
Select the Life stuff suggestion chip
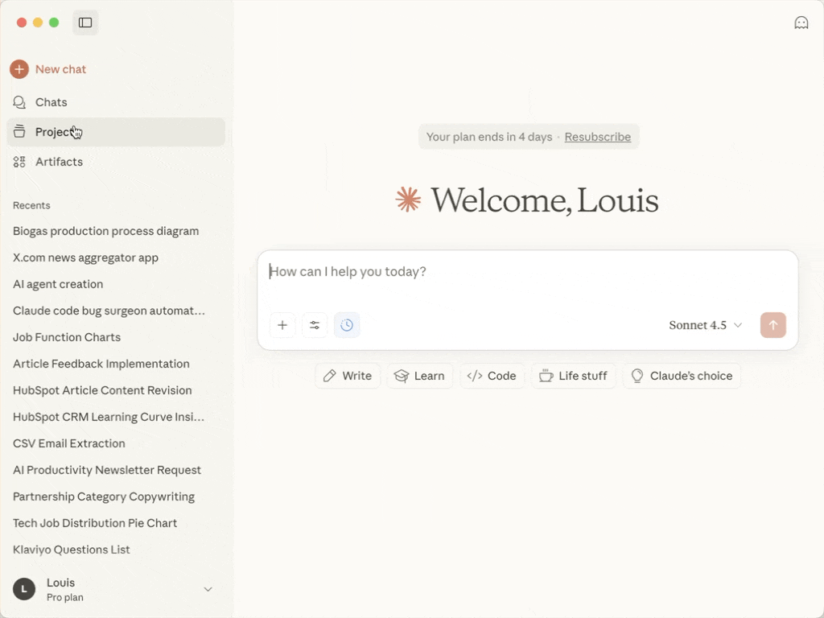click(573, 376)
